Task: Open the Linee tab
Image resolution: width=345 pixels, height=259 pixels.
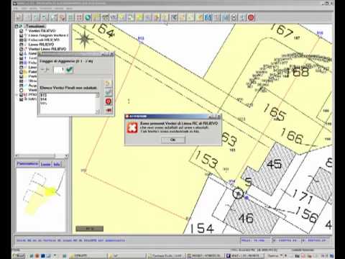Action: [x=45, y=164]
